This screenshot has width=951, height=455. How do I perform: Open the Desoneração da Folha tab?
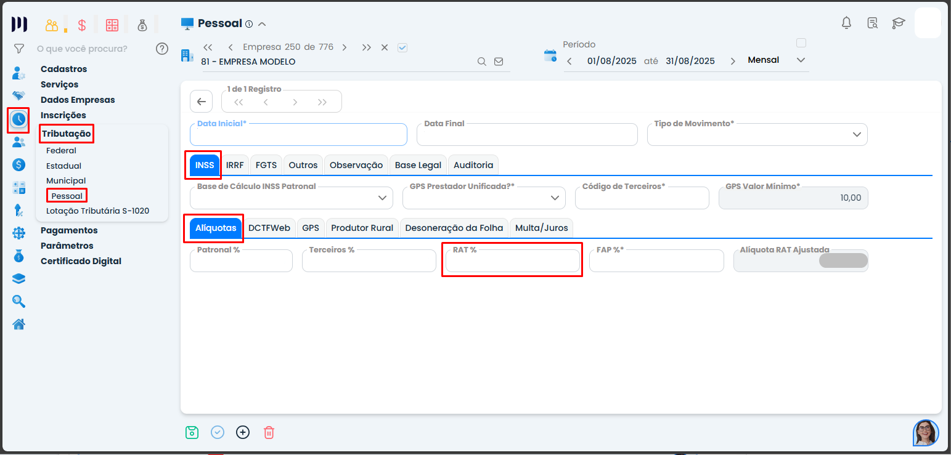click(454, 228)
